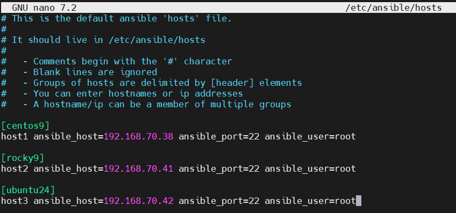
Task: Click the IP address 192.168.70.41
Action: pyautogui.click(x=139, y=169)
